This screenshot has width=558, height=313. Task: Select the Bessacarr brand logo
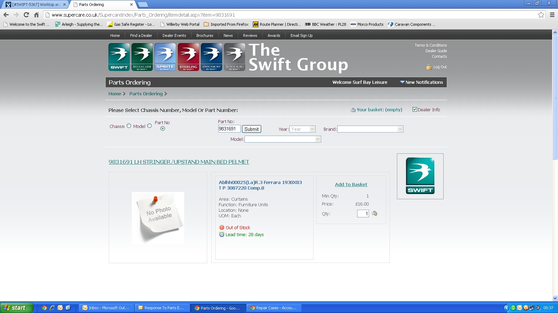pos(142,57)
